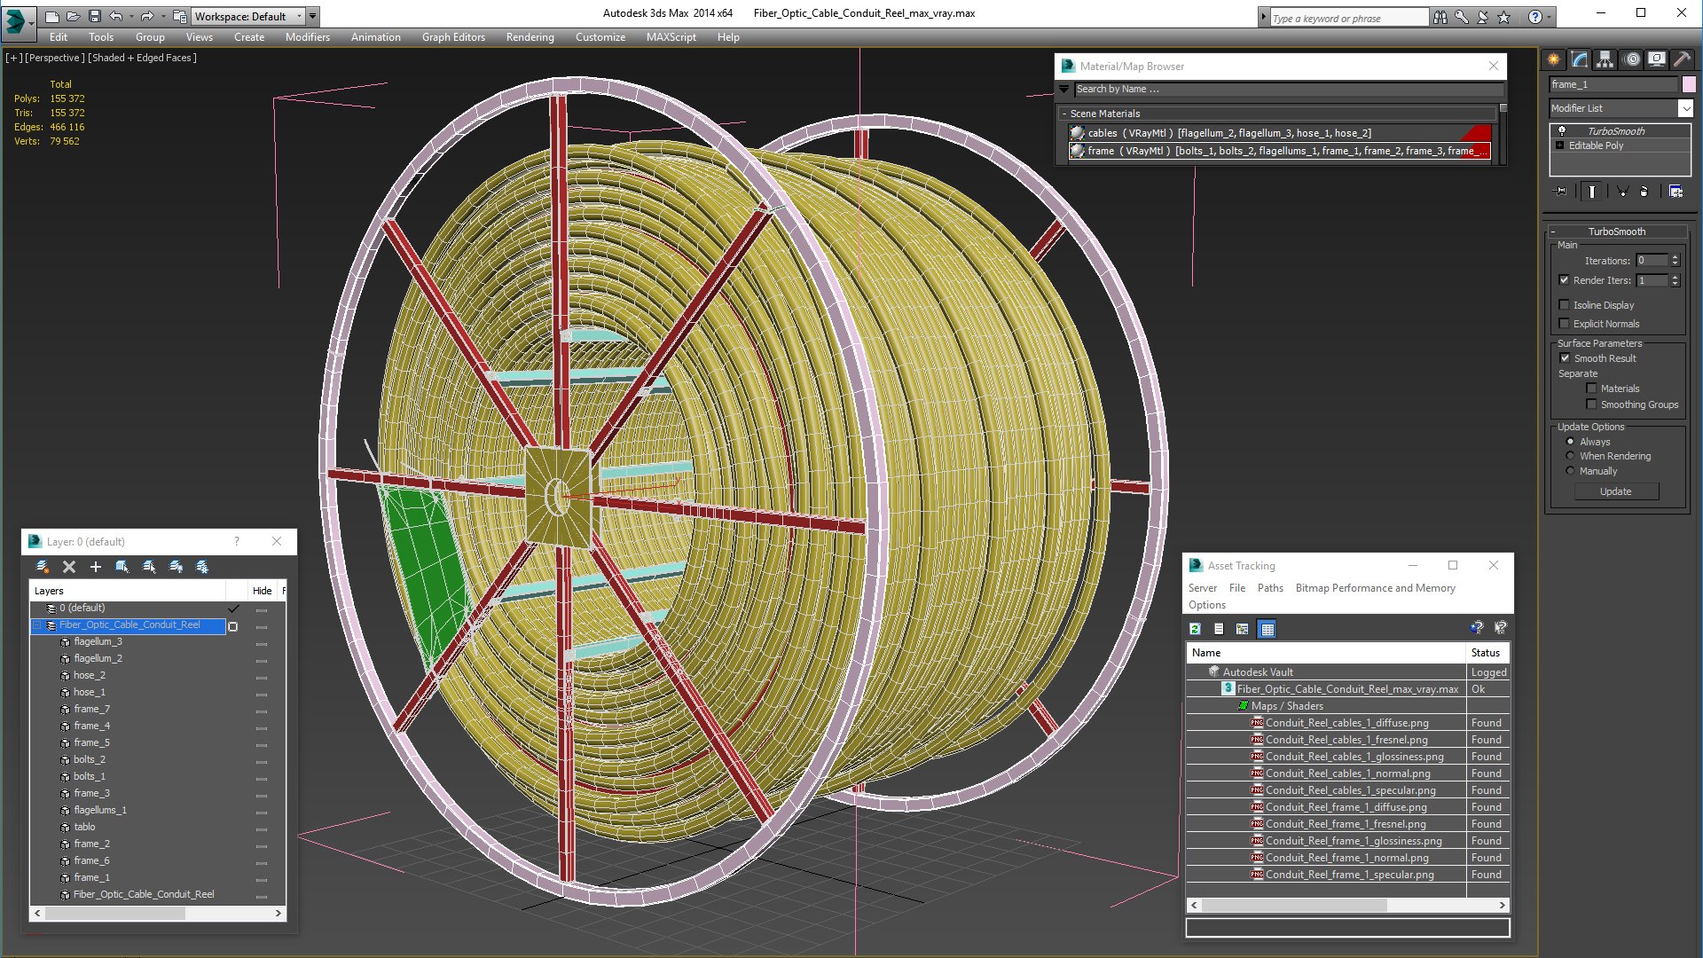Switch to the Utilities hammer panel

pos(1682,59)
